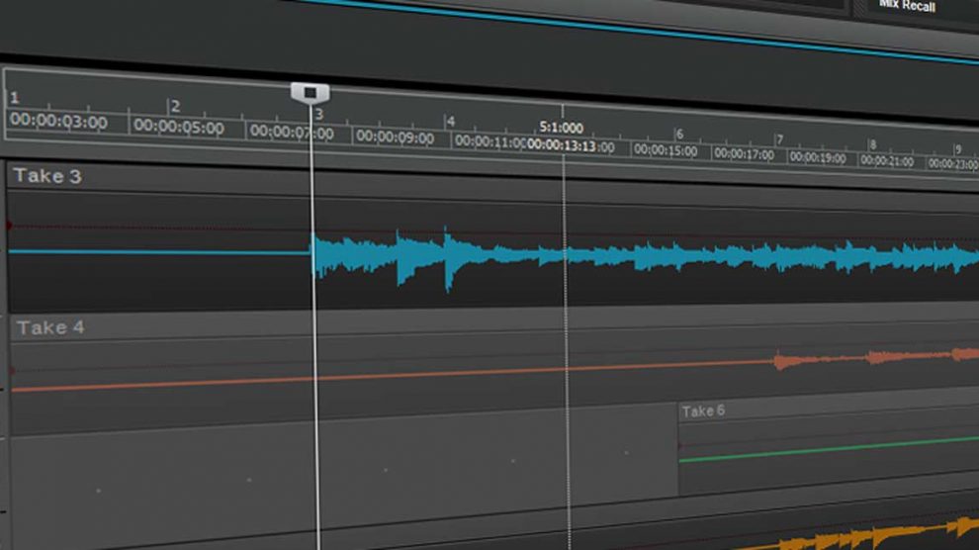The image size is (979, 550).
Task: Click the playhead handle on the ruler
Action: 310,92
